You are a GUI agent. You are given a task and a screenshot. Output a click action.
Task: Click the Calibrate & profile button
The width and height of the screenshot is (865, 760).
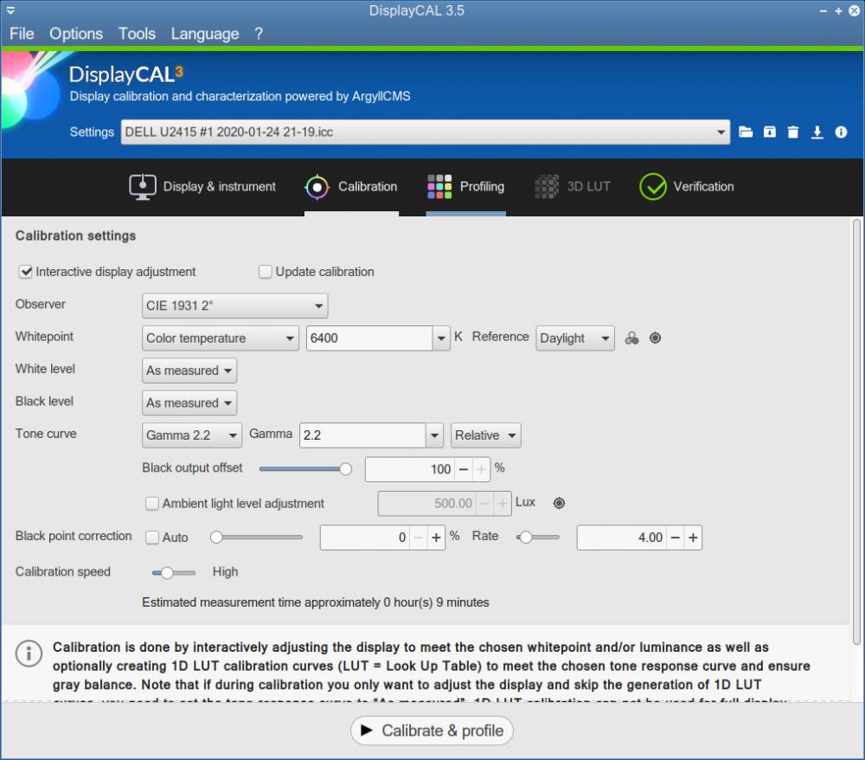click(432, 731)
